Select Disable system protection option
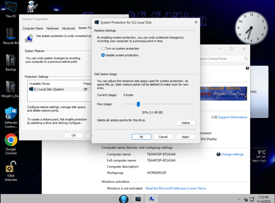Image resolution: width=275 pixels, height=203 pixels. point(103,55)
